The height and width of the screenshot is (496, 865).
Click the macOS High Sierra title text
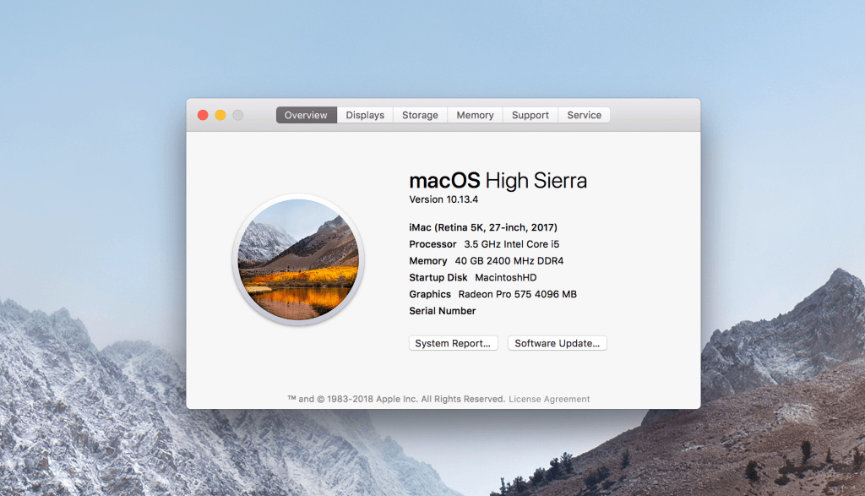[498, 180]
